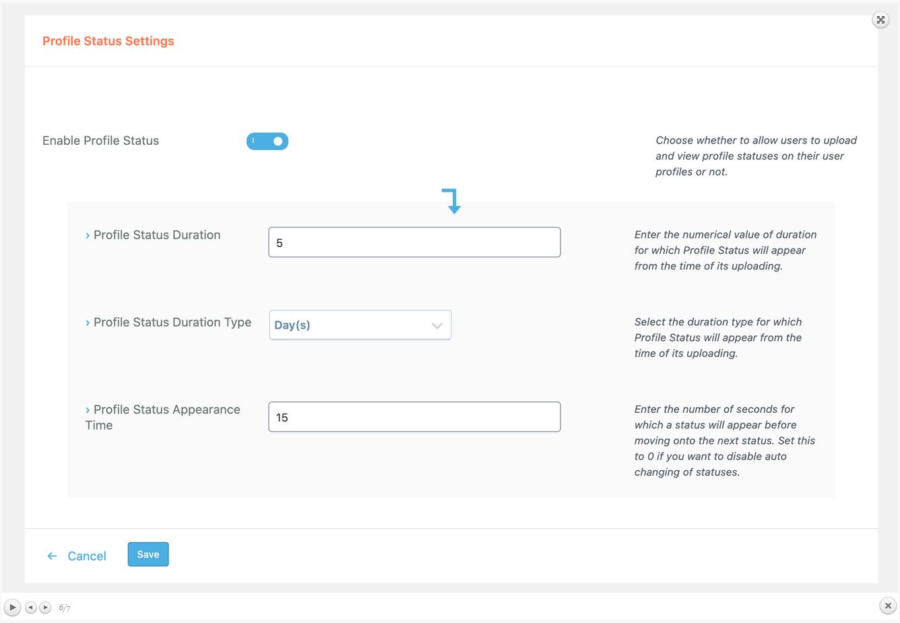This screenshot has width=900, height=623.
Task: Click the left arrow beside Cancel
Action: tap(52, 556)
